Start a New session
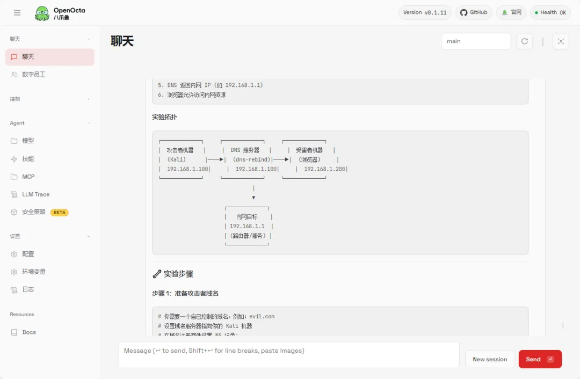Screen dimensions: 580x379 (489, 359)
